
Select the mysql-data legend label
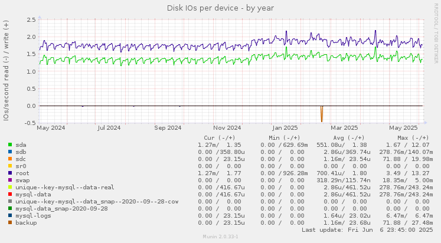pos(33,195)
